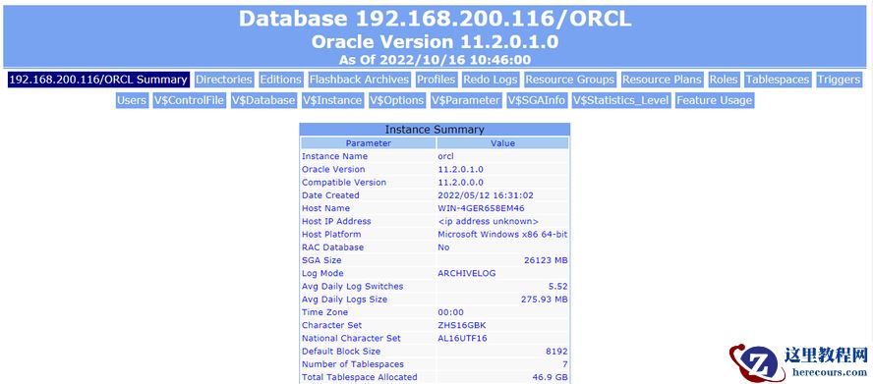
Task: View the V$Statistics_Level tab
Action: [x=621, y=101]
